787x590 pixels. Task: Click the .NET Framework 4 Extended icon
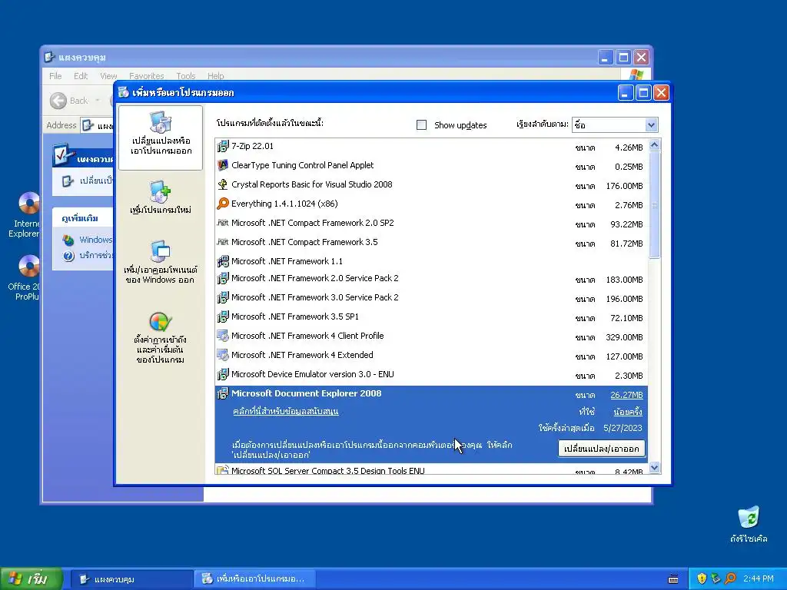point(223,355)
